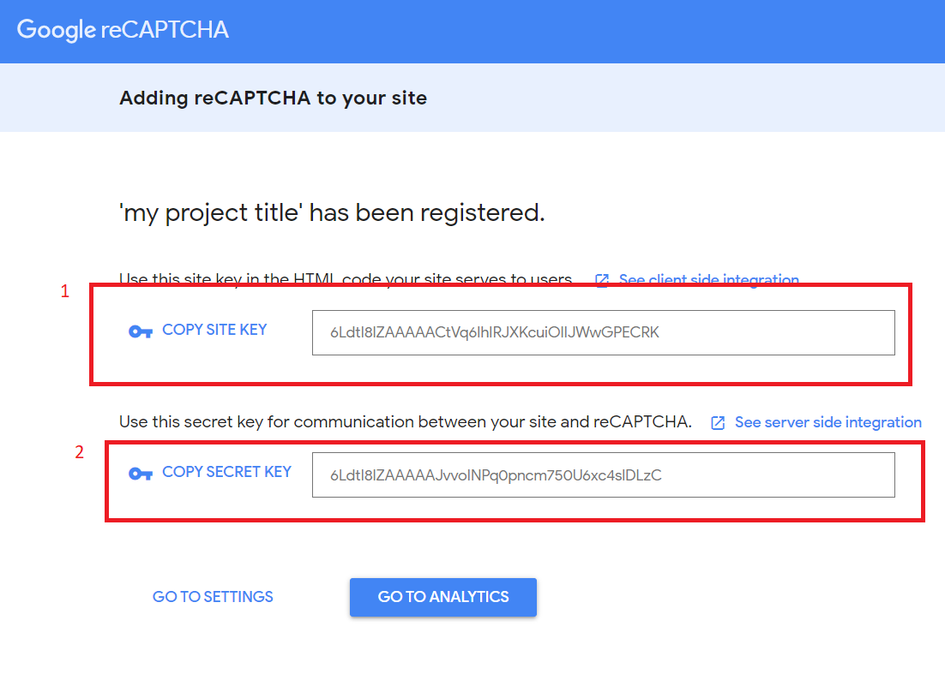
Task: Click inside the secret key text field
Action: pos(602,474)
